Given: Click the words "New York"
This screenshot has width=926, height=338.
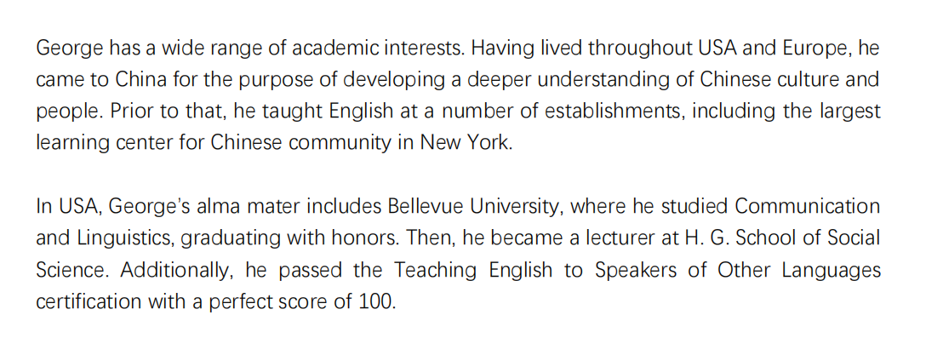Looking at the screenshot, I should tap(464, 143).
